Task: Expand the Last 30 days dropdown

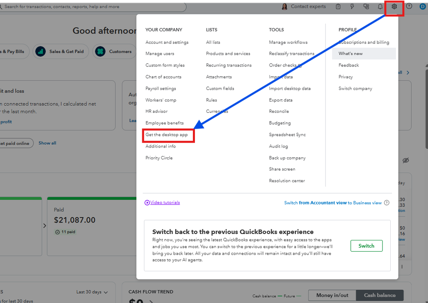Action: [92, 292]
